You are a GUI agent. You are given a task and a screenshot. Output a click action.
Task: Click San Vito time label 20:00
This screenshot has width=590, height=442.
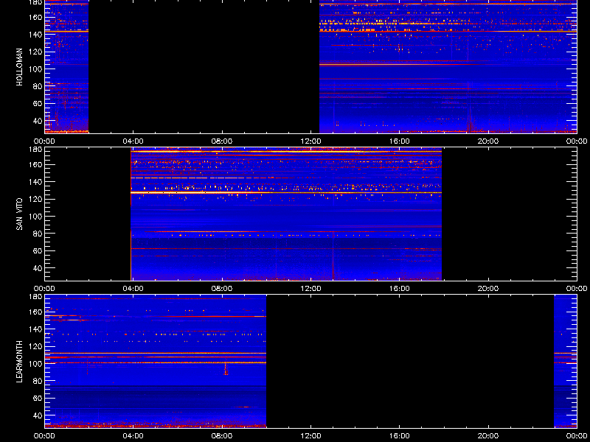coord(488,289)
